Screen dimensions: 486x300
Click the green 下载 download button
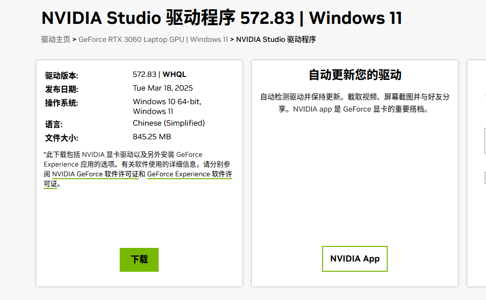(139, 260)
